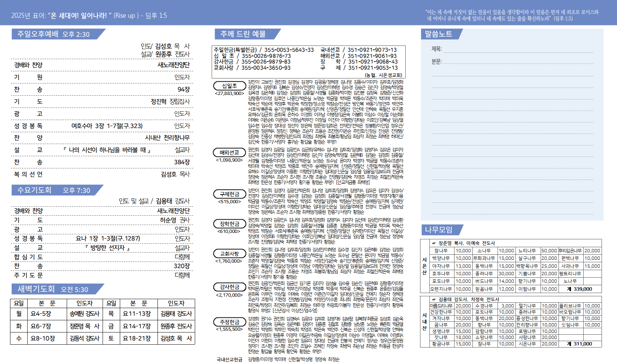Click scripture '여호수아 3장 1-7절(구.323)'

tap(107, 126)
